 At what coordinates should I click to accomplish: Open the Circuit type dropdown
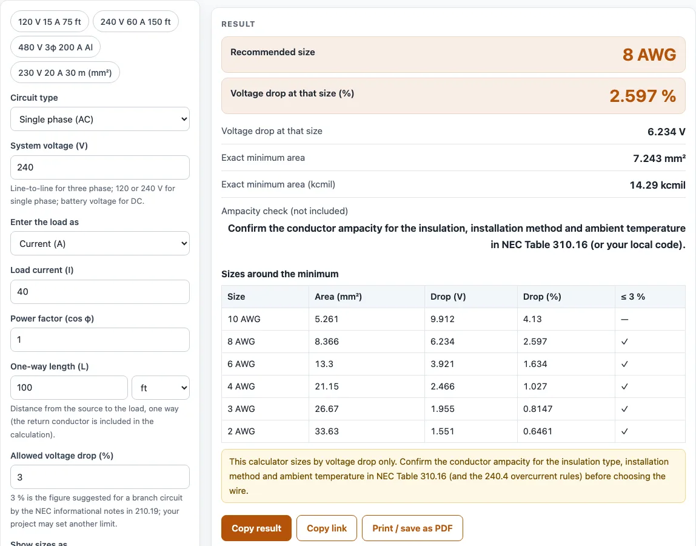pos(100,119)
